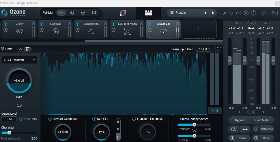Remove the Dynamic EQ module
The height and width of the screenshot is (142, 280).
[x=106, y=23]
